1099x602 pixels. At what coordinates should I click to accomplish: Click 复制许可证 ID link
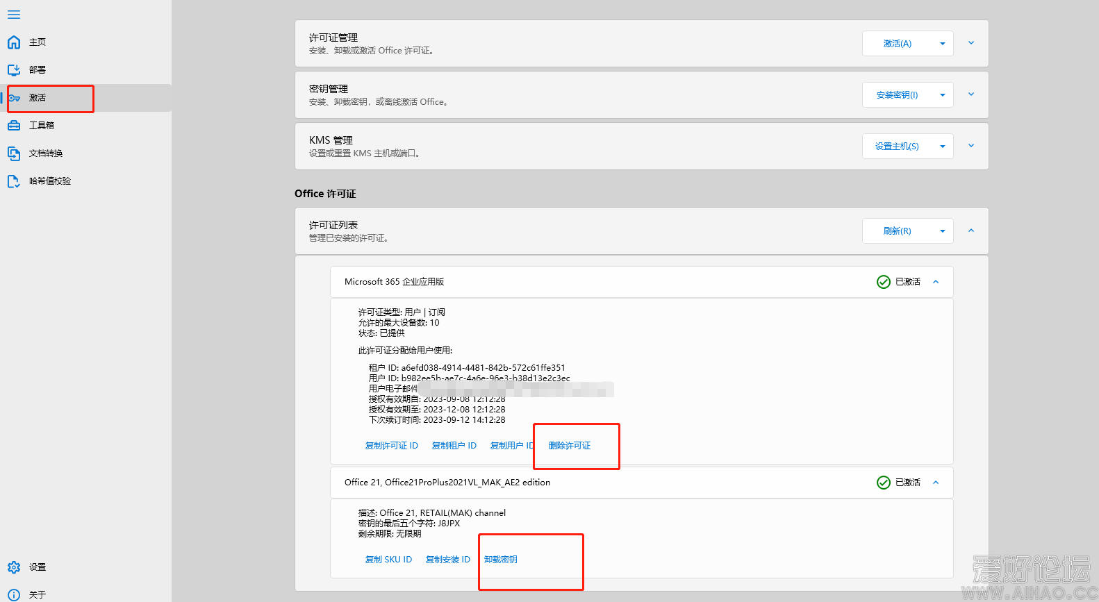(x=392, y=446)
